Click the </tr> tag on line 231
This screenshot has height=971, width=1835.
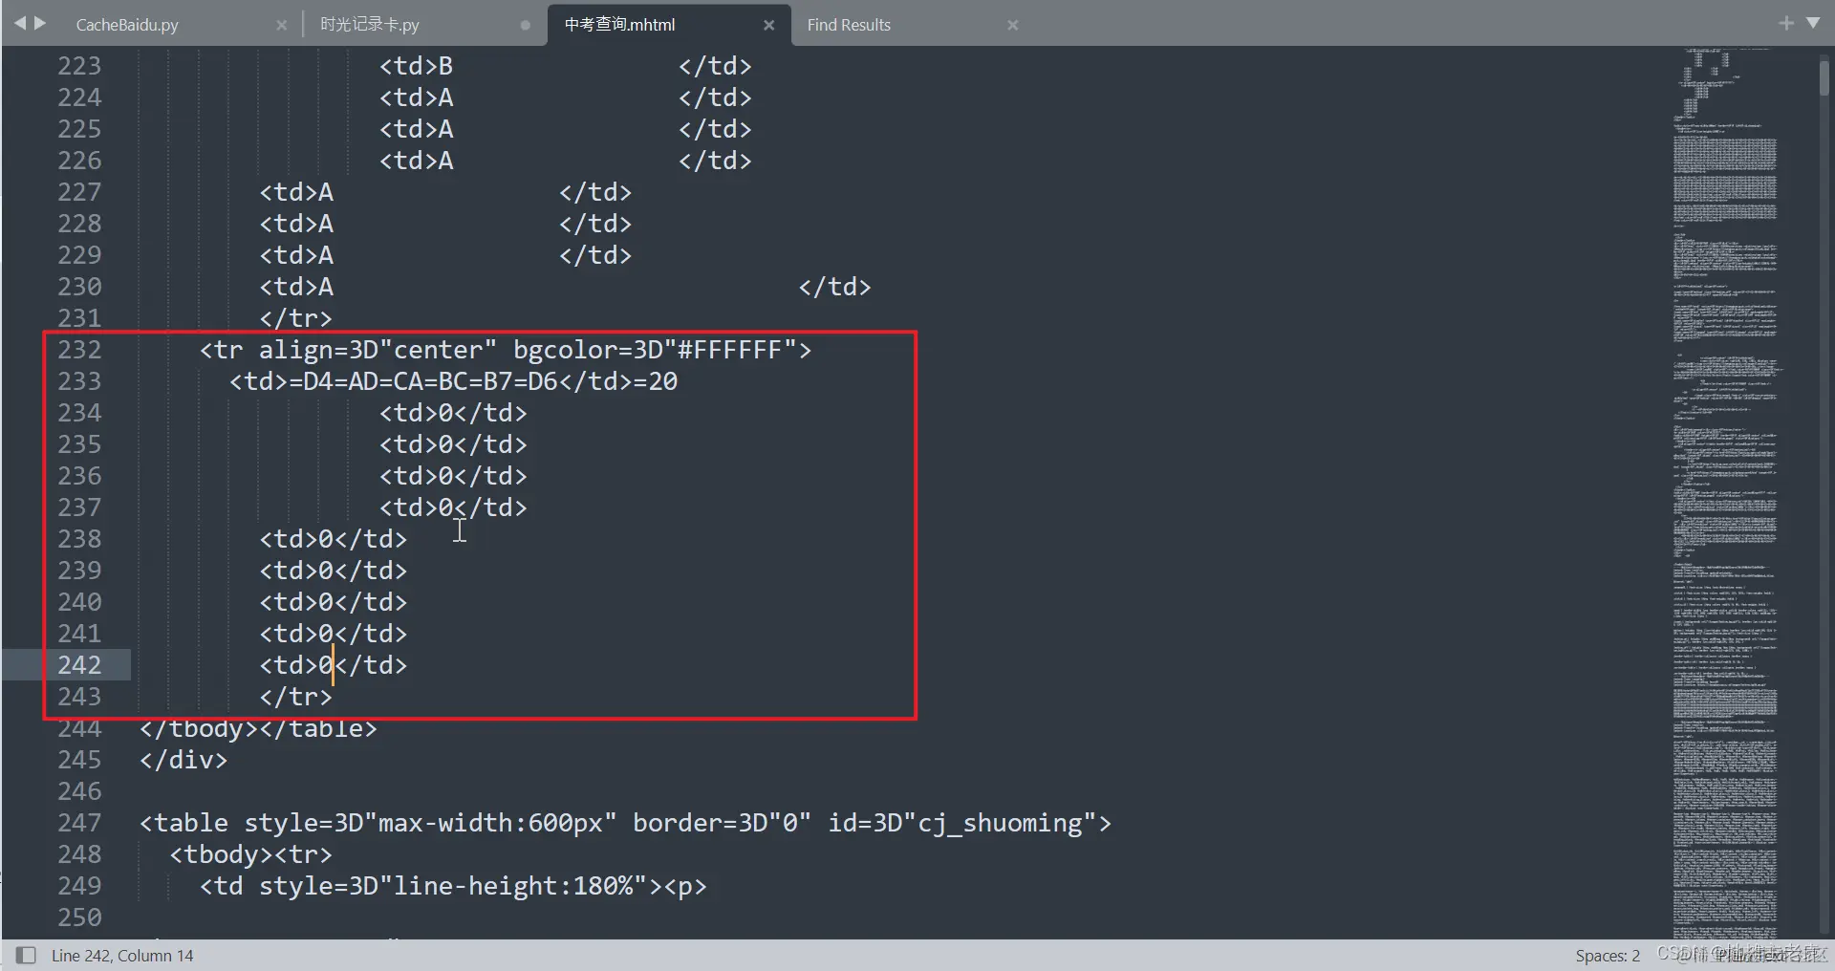click(x=295, y=318)
